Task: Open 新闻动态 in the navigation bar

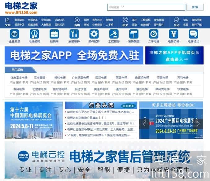Action: click(19, 20)
